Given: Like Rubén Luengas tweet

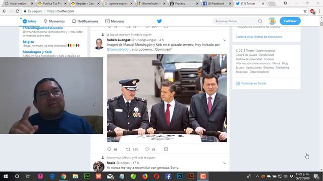Looking at the screenshot, I should 147,149.
